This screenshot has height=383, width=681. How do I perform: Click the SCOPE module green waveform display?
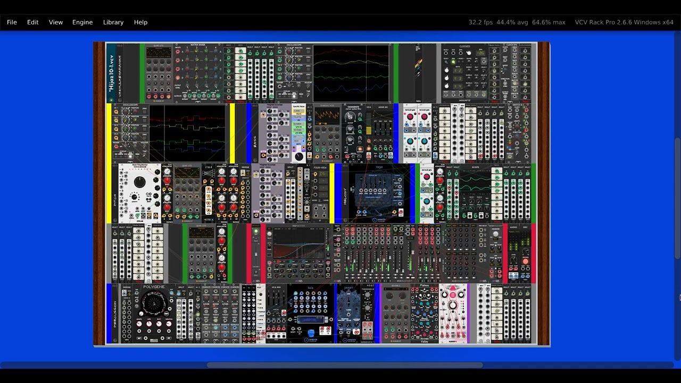475,184
